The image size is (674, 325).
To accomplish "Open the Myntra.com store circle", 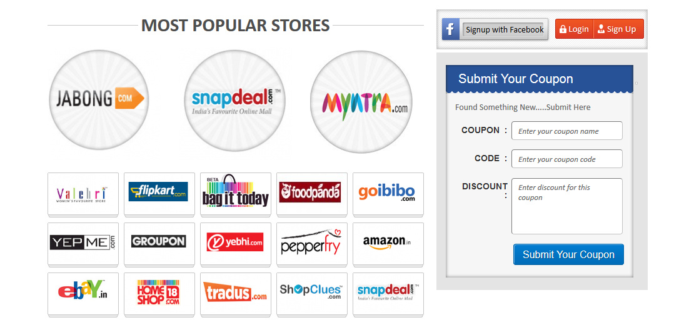I will pos(361,101).
